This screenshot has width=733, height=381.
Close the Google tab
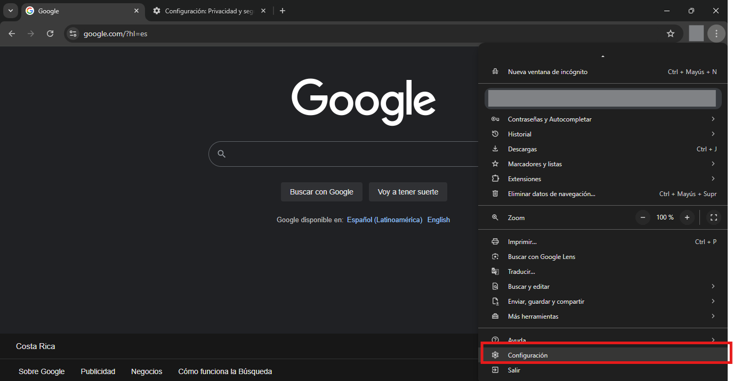(x=136, y=11)
